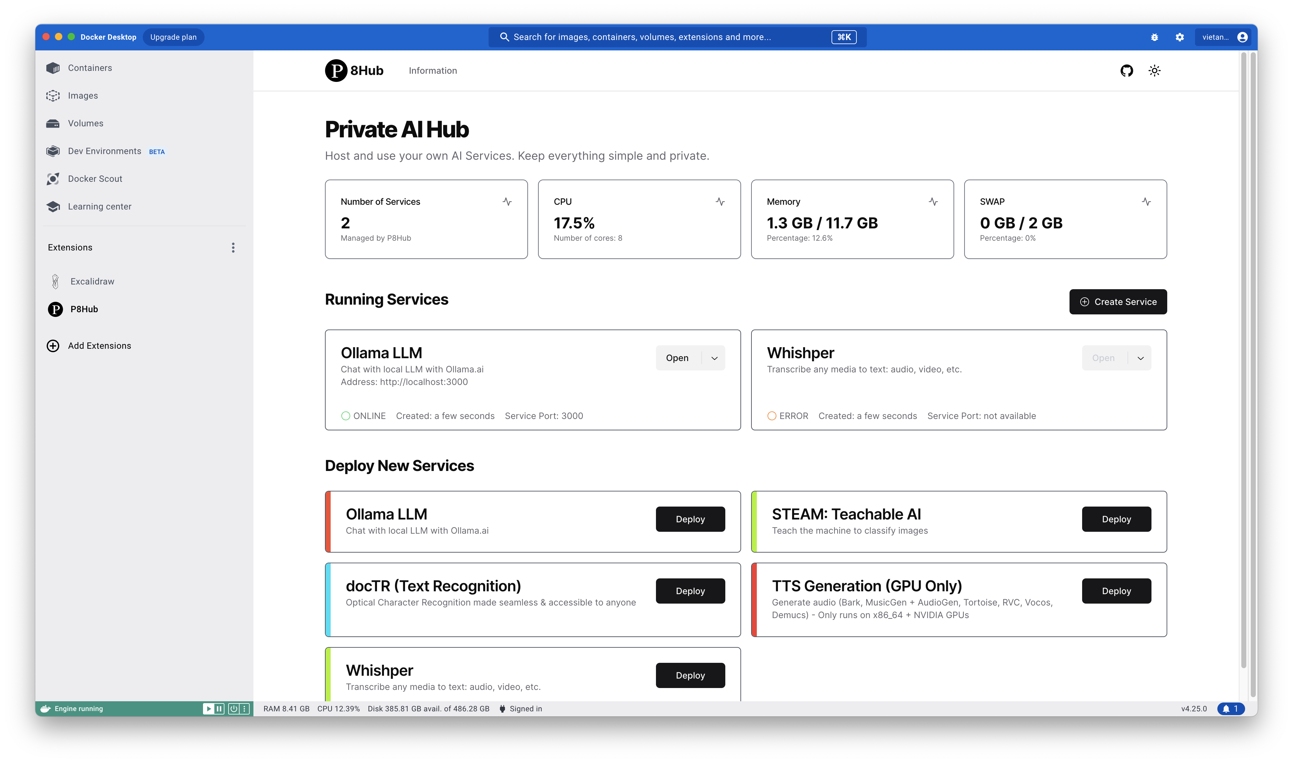Open the Excalidraw extension

(x=92, y=281)
